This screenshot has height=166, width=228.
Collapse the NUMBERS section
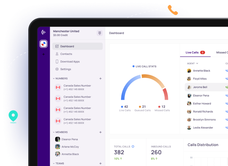point(54,78)
